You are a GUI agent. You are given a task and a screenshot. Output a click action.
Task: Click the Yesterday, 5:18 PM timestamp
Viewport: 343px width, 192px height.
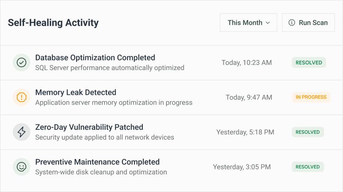[245, 132]
